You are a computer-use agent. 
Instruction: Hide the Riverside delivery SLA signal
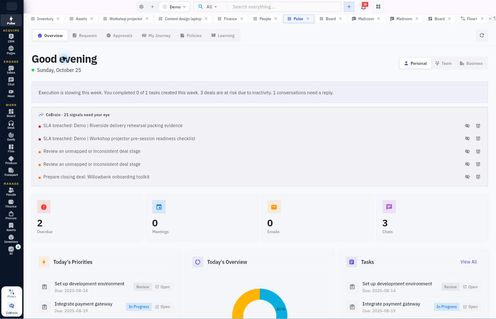coord(467,126)
